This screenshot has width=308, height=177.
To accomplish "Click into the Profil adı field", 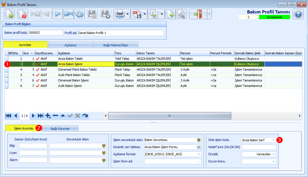I will 121,33.
